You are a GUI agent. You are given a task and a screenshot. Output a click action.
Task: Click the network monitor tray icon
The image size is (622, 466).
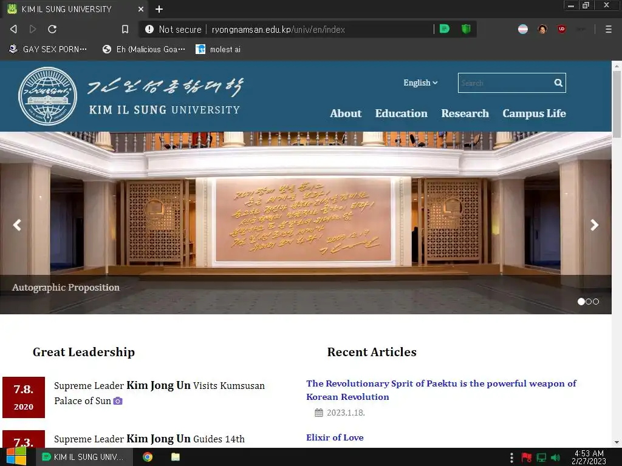[541, 458]
